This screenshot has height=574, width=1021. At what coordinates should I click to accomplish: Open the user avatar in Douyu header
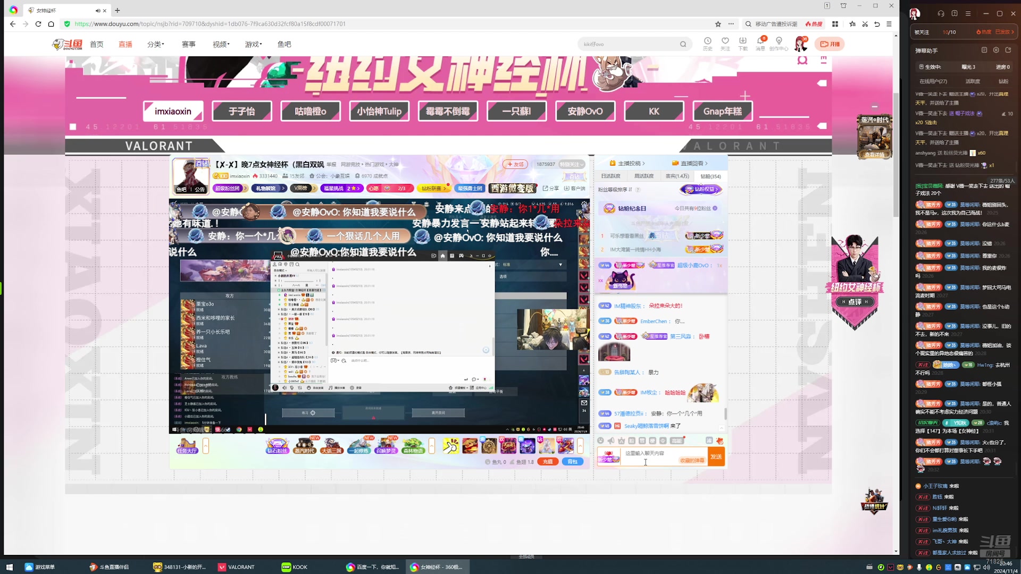point(801,44)
